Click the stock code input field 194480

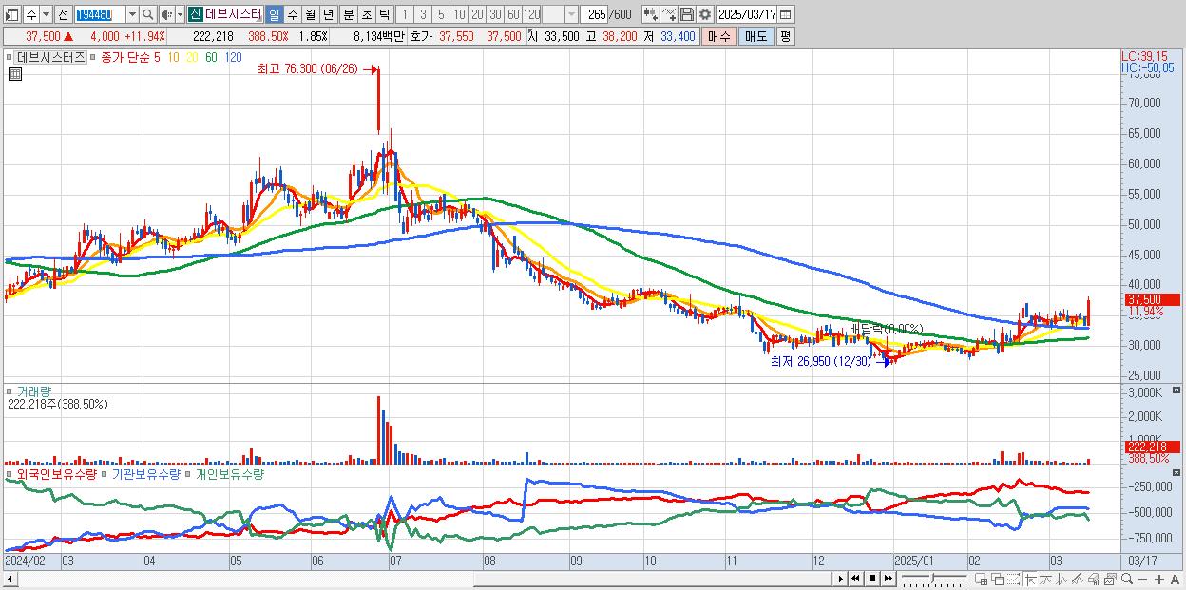coord(101,14)
